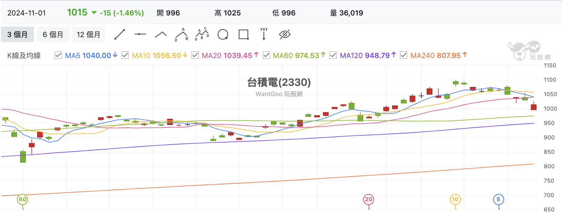Switch to 6 個月 range
Screen dimensions: 562x215
(53, 34)
